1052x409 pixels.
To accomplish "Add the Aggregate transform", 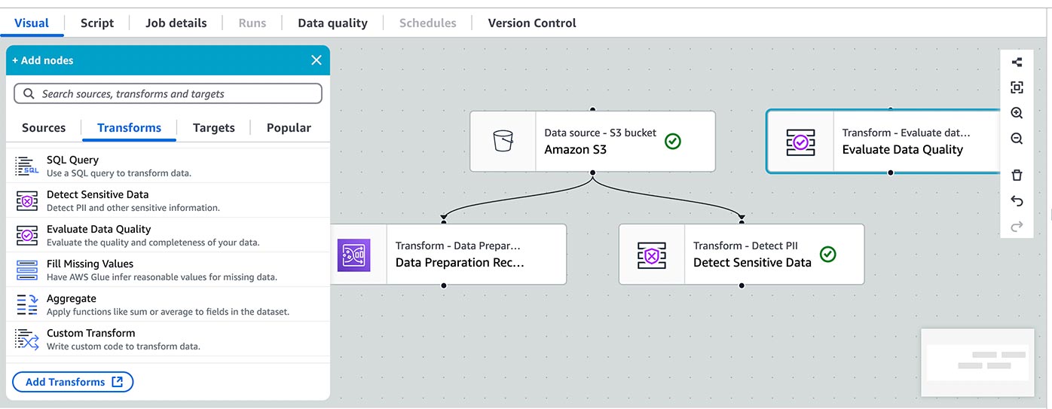I will click(x=168, y=304).
